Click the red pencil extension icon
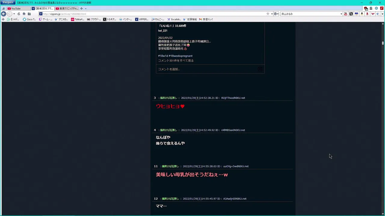 point(382,8)
